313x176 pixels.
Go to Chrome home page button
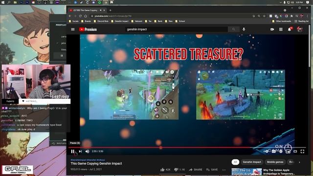(86, 16)
